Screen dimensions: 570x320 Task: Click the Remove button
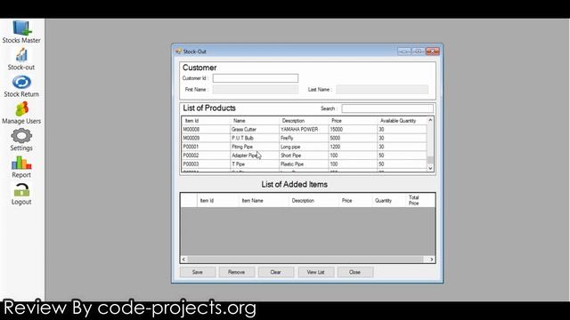coord(237,272)
